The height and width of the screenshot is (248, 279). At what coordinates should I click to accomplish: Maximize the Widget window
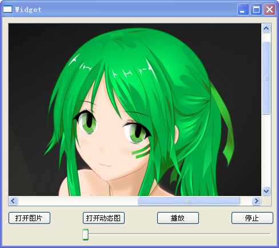[x=256, y=9]
